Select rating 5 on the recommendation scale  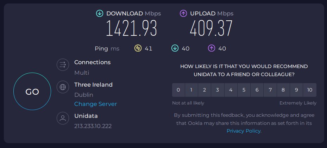[244, 90]
